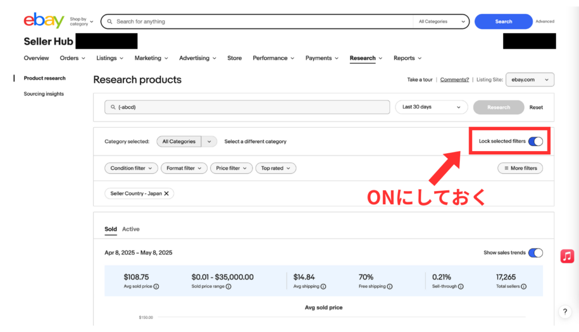The height and width of the screenshot is (332, 579).
Task: Click the Comments? link
Action: click(455, 80)
